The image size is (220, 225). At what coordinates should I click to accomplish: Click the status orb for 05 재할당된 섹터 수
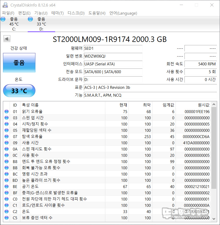pos(7,130)
